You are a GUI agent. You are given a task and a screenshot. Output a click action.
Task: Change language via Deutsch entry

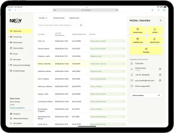tap(15, 114)
